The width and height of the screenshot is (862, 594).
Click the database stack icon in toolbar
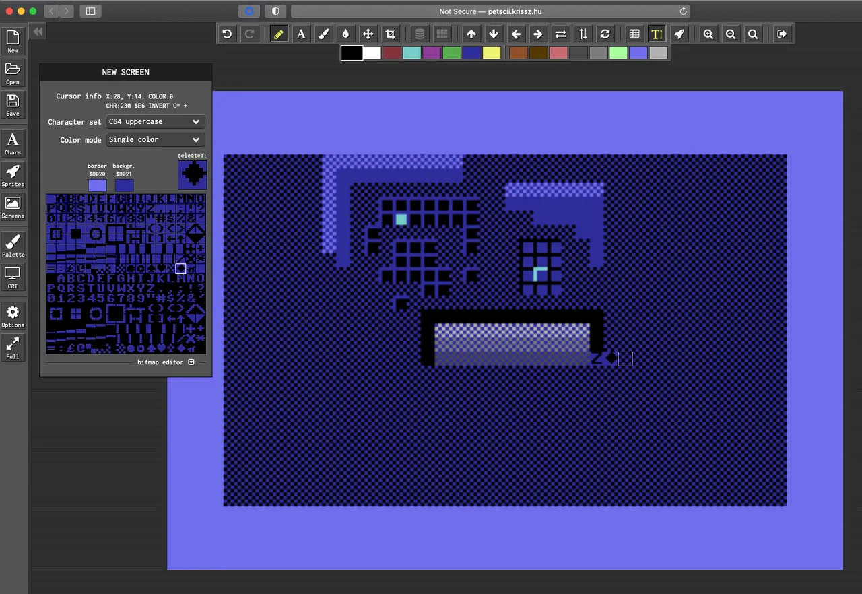coord(420,34)
